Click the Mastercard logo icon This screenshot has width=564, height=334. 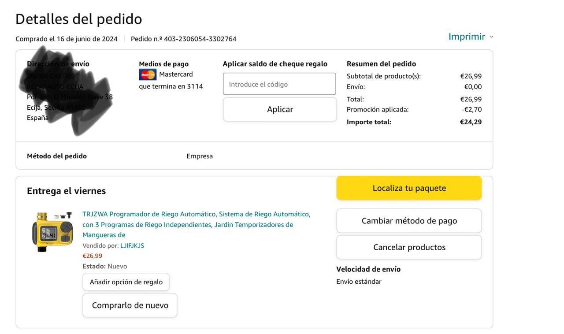[148, 74]
